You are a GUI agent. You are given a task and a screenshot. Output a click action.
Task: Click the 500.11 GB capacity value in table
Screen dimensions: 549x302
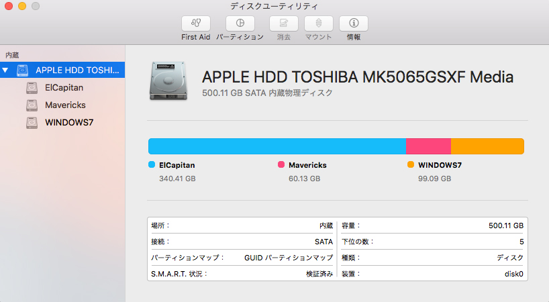pos(506,225)
